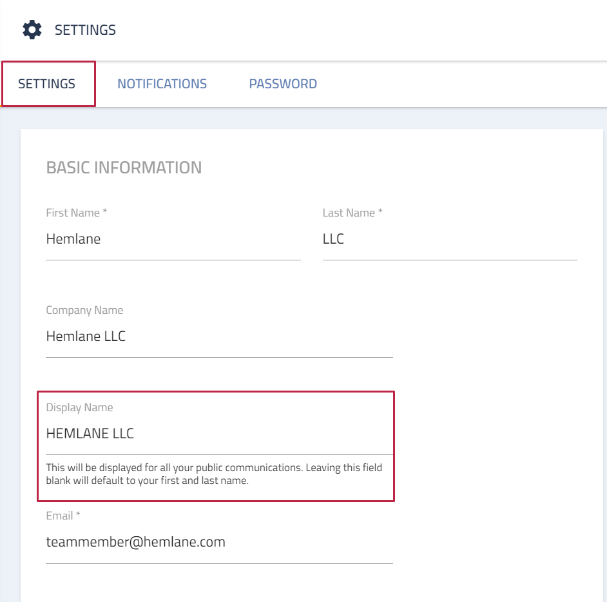
Task: Click the Display Name label
Action: click(79, 407)
